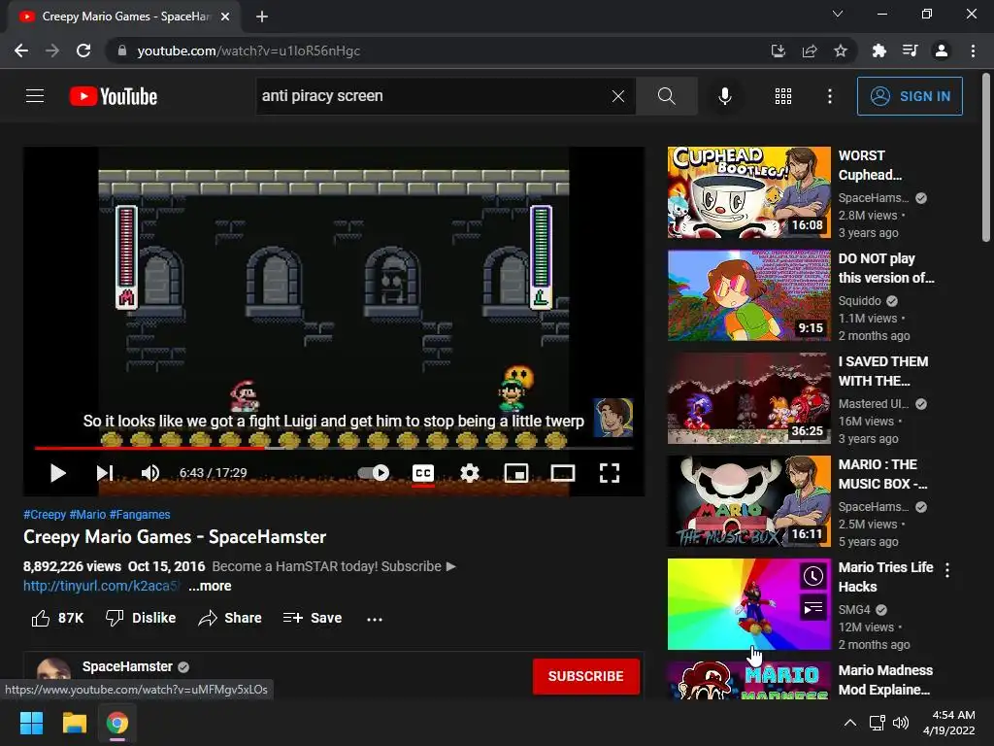Start voice search with the microphone
994x746 pixels.
(x=725, y=96)
